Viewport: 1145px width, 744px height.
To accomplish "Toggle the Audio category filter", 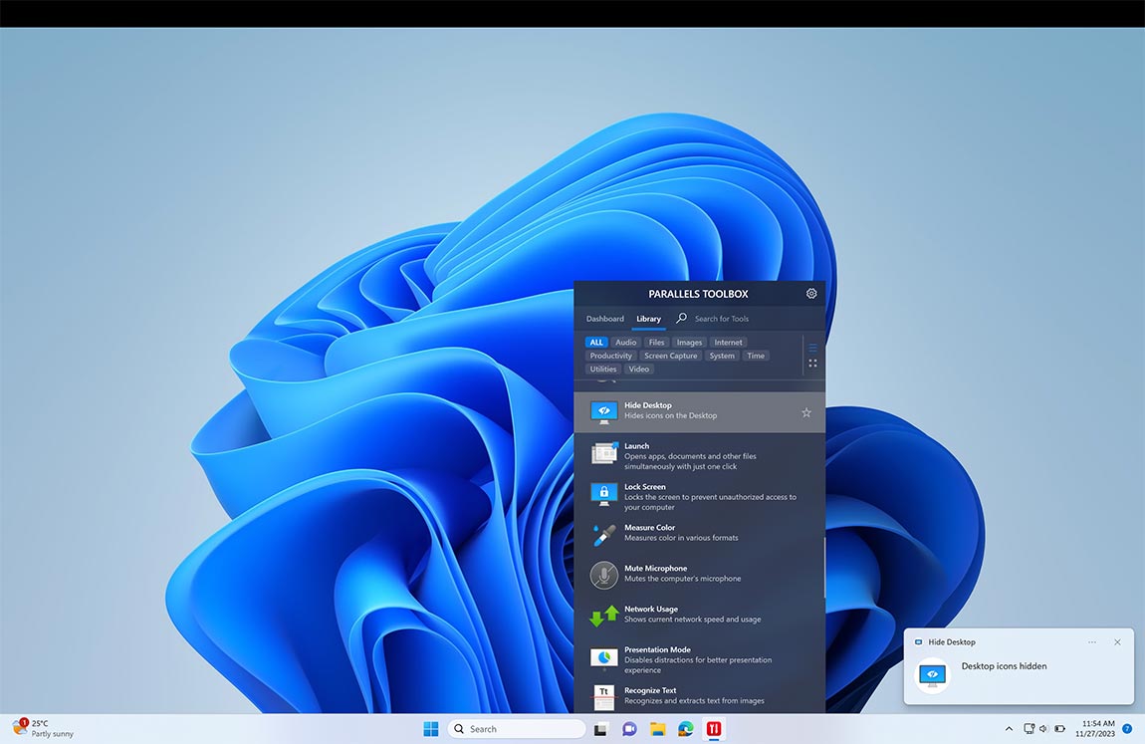I will pos(625,342).
